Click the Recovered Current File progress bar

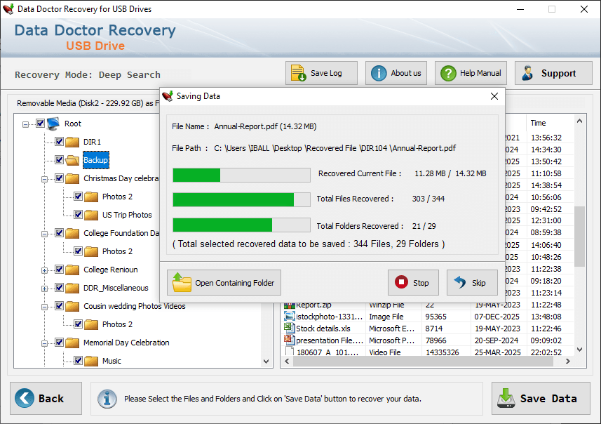241,175
